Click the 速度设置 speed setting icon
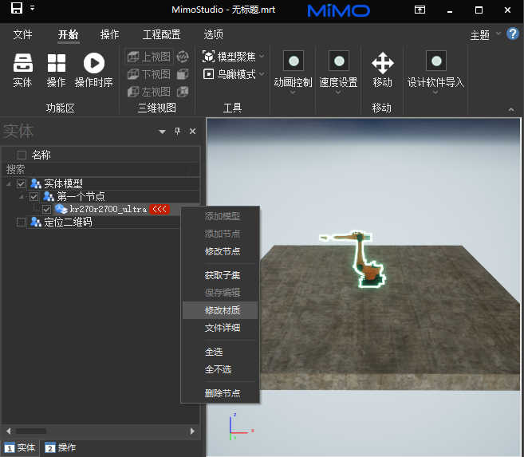 click(x=338, y=61)
